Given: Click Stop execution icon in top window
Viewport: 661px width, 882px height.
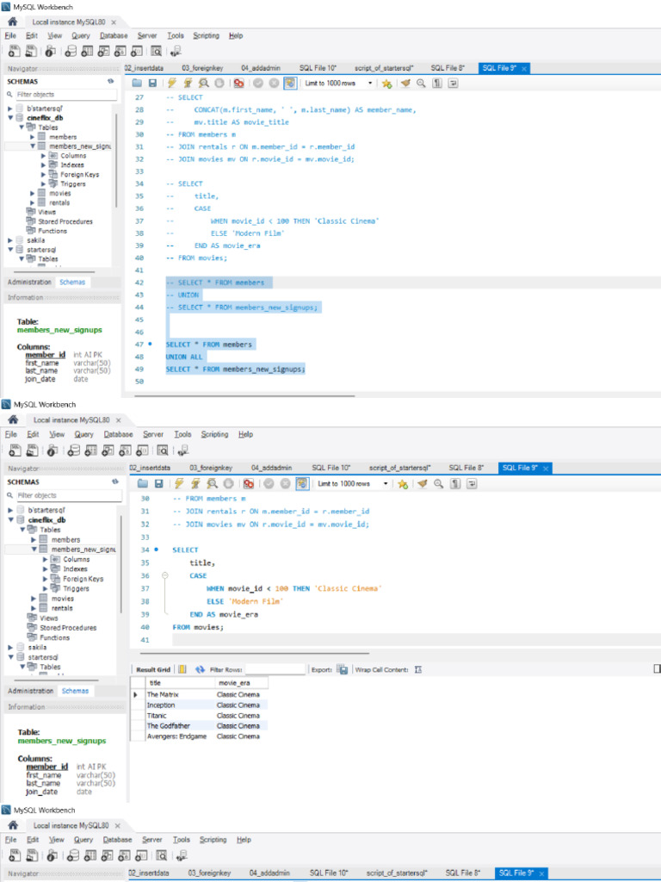Looking at the screenshot, I should point(219,84).
